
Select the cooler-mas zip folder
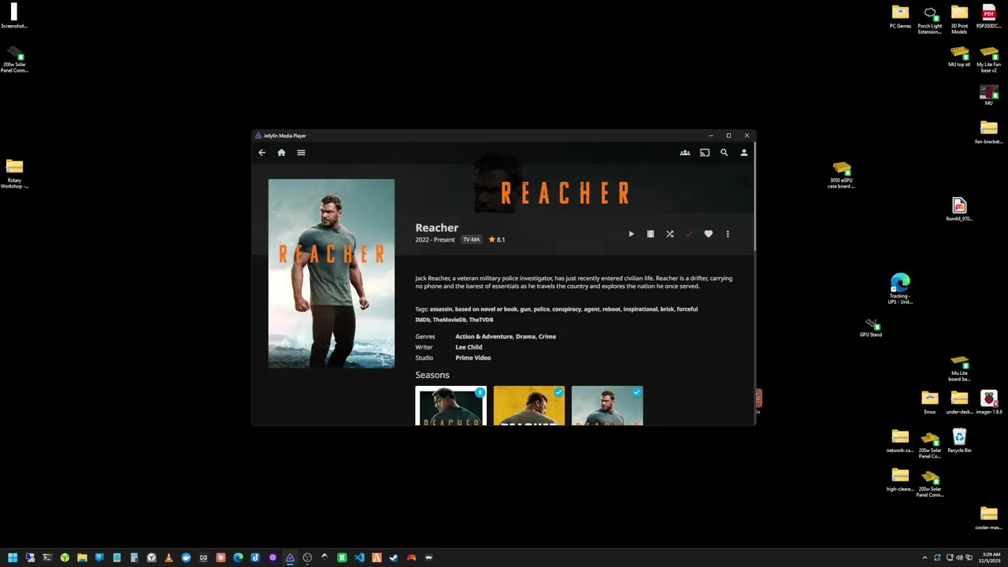(x=989, y=517)
